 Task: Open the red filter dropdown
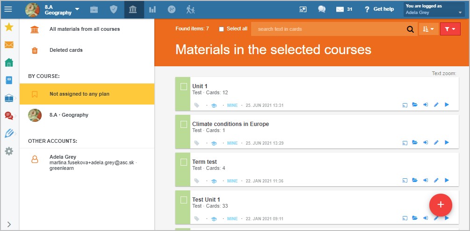coord(450,29)
